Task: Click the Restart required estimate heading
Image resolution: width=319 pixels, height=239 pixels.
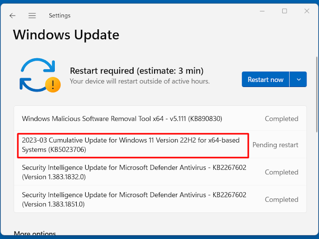Action: pos(137,71)
